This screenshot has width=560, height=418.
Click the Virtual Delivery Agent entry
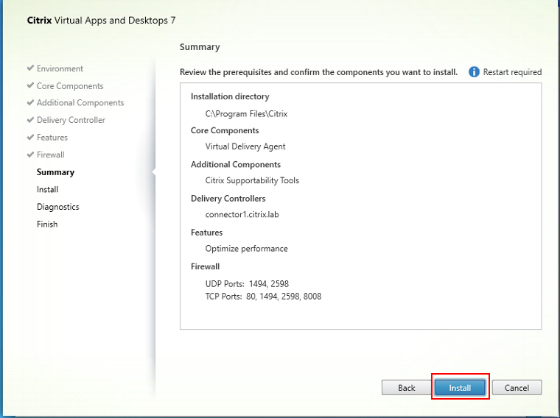tap(245, 146)
